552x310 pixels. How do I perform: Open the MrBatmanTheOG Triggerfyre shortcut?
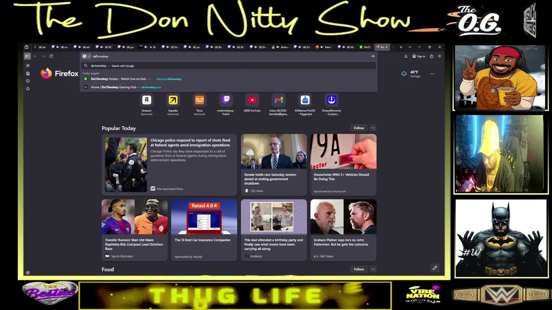[305, 105]
